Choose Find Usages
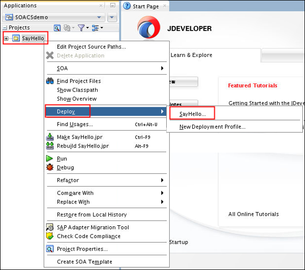This screenshot has width=305, height=270. 107,124
